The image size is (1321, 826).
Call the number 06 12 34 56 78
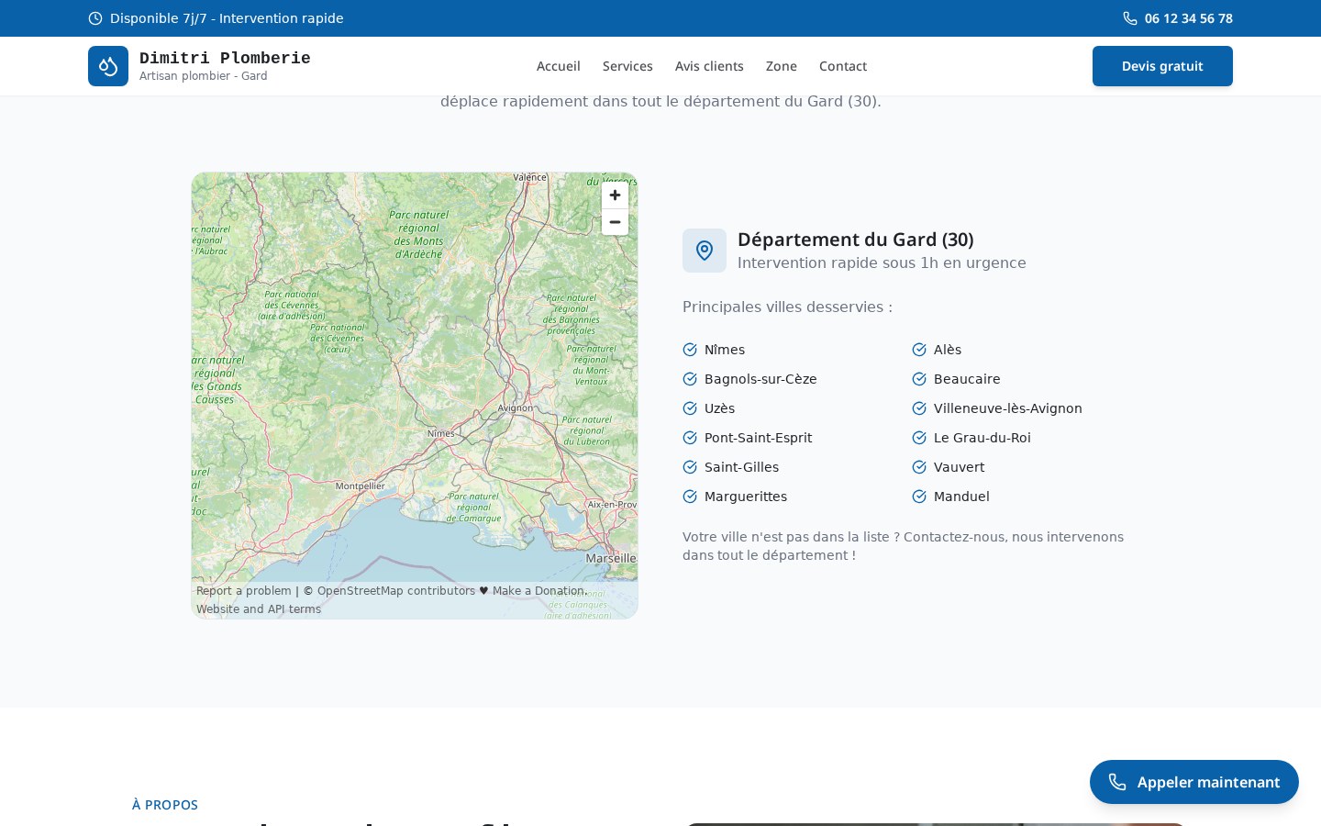1188,18
